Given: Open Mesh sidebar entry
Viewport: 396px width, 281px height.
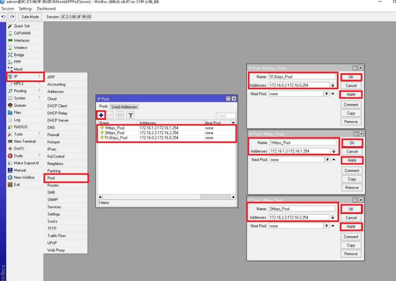Looking at the screenshot, I should pyautogui.click(x=25, y=69).
